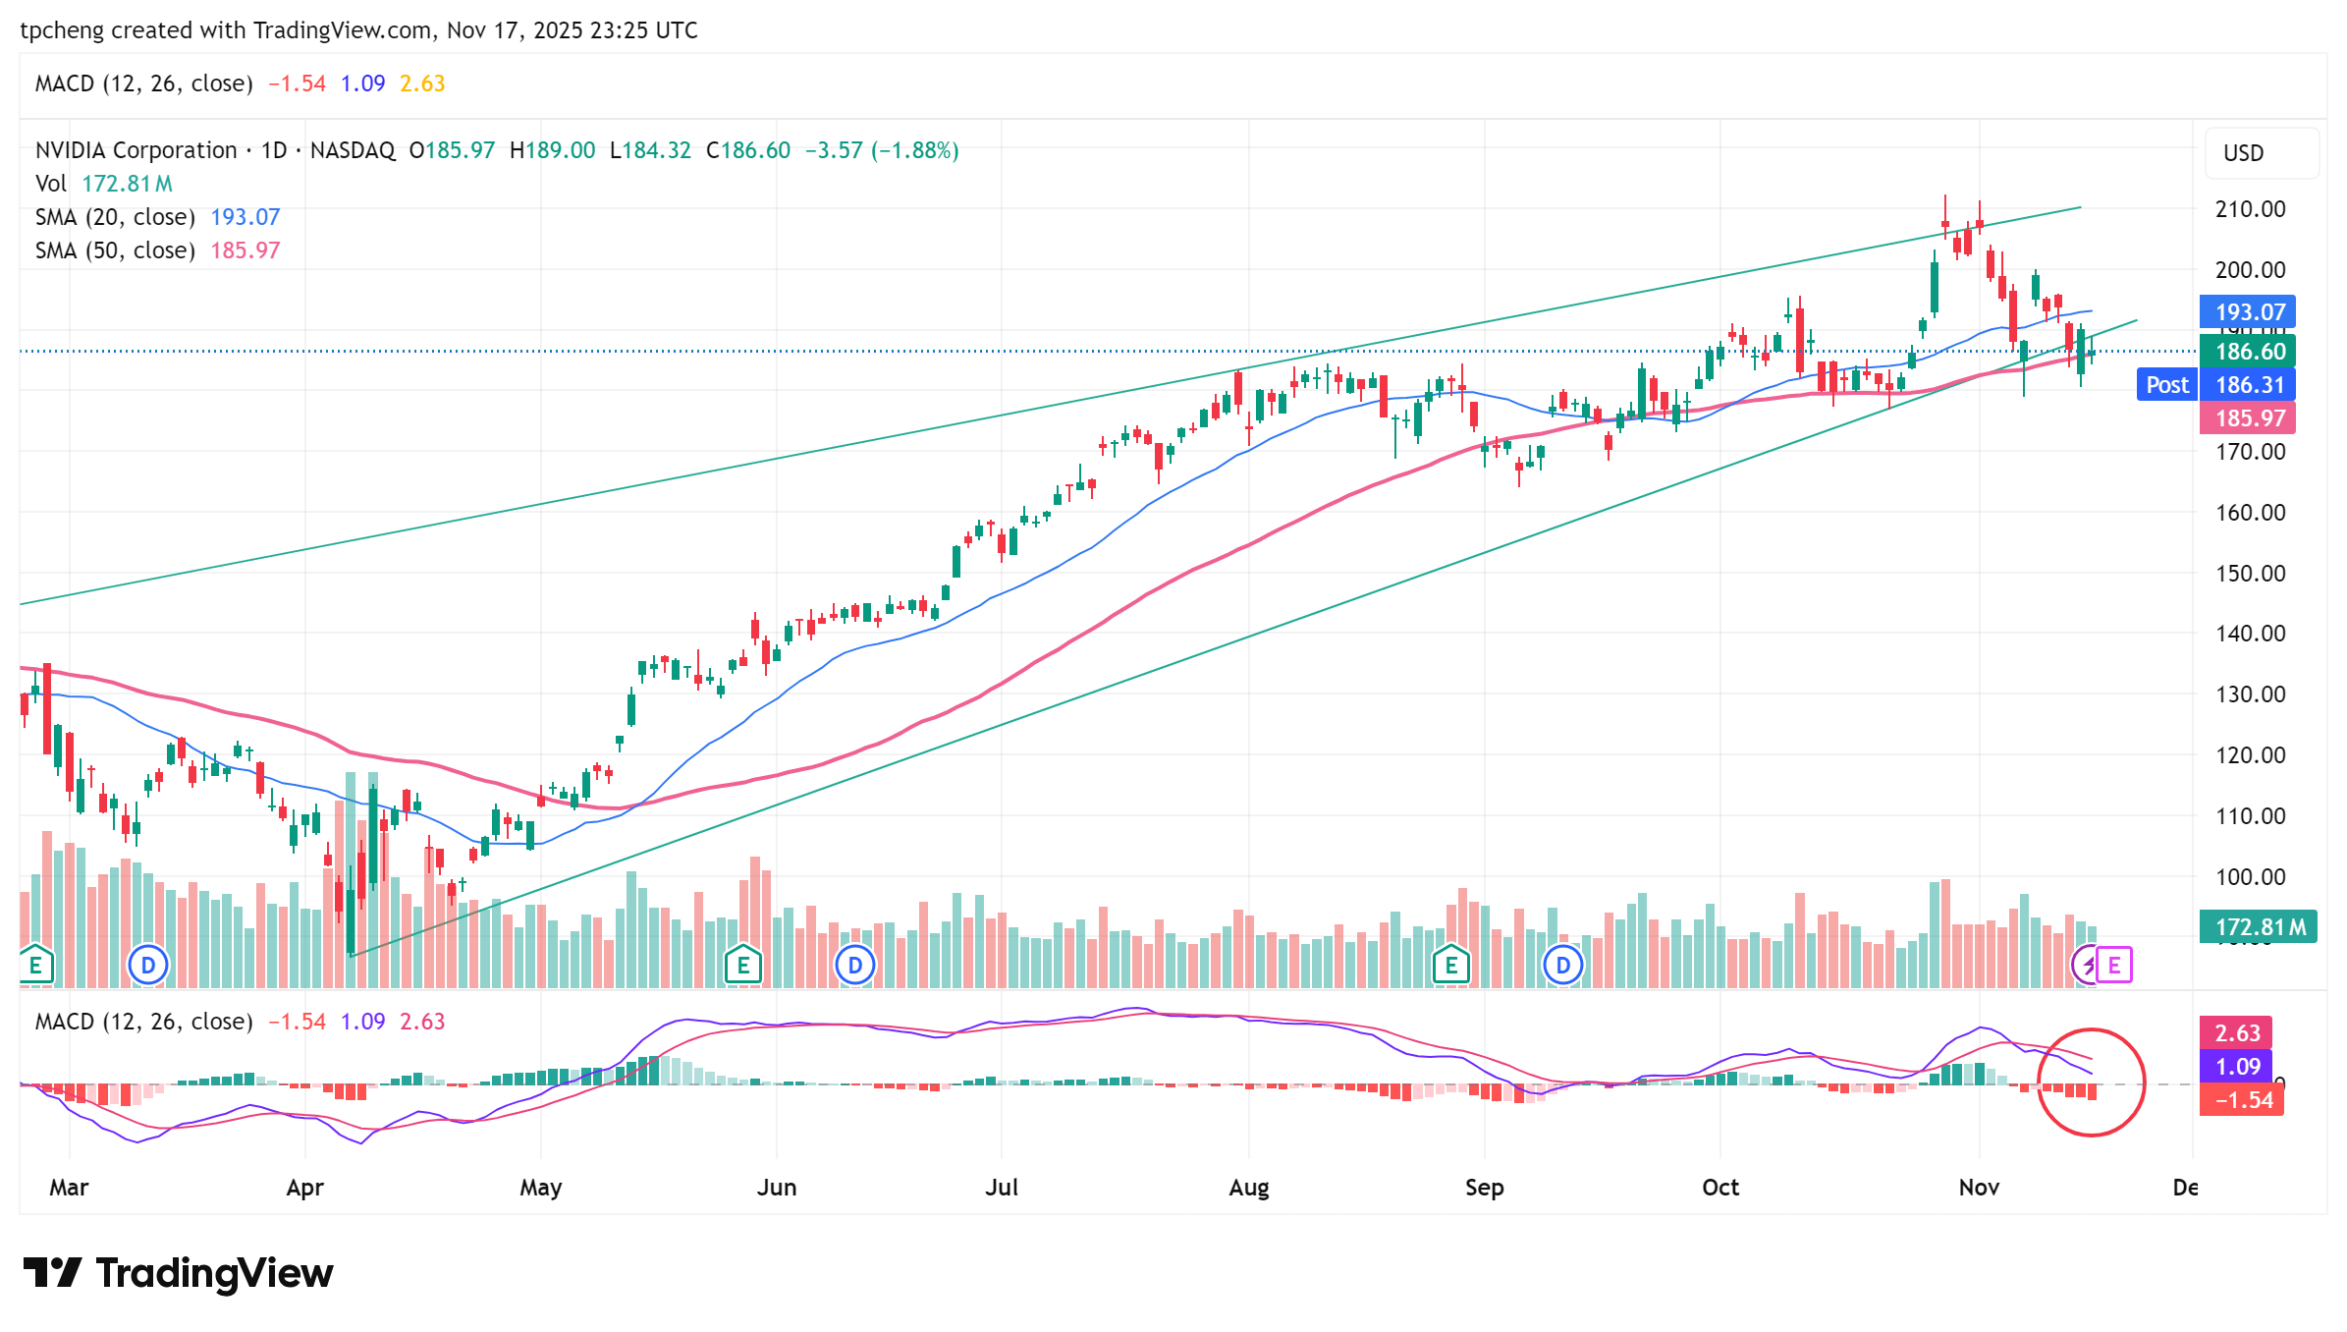Click the green 186.60 last price label
Screen dimensions: 2347x1332
(x=2250, y=352)
